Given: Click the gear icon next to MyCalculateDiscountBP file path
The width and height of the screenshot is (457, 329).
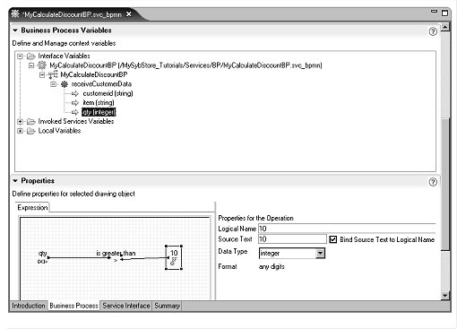Looking at the screenshot, I should tap(42, 65).
